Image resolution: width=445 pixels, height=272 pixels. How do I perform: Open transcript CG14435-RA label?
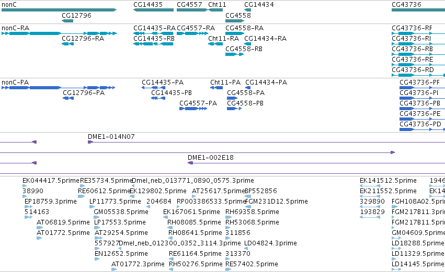(154, 28)
